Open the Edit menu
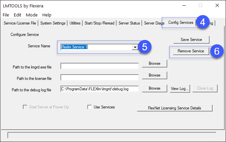The image size is (226, 142). click(x=17, y=15)
